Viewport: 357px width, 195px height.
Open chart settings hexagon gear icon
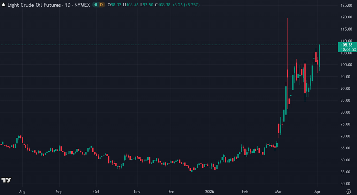click(x=348, y=192)
